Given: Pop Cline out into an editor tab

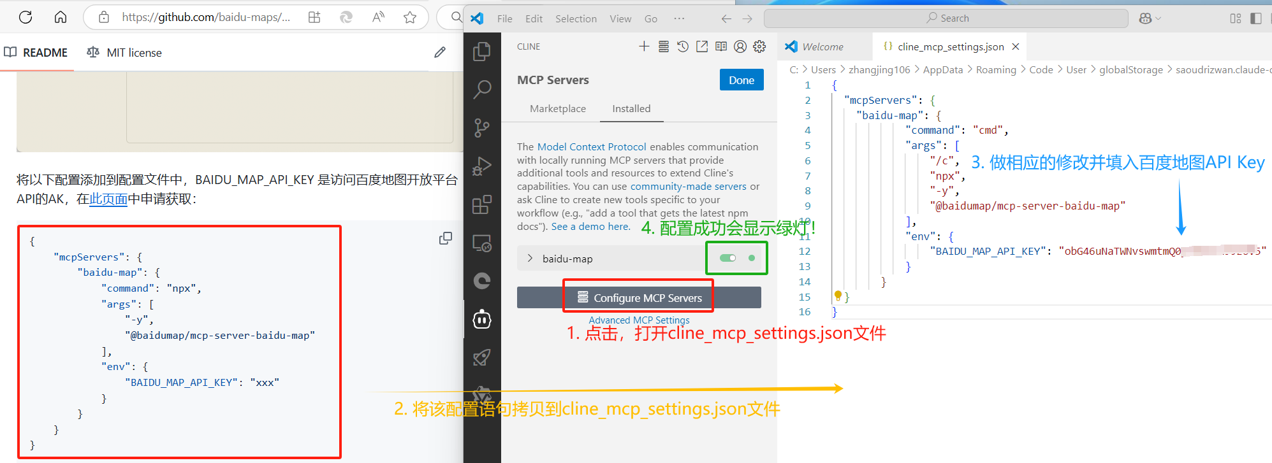Looking at the screenshot, I should click(x=702, y=46).
